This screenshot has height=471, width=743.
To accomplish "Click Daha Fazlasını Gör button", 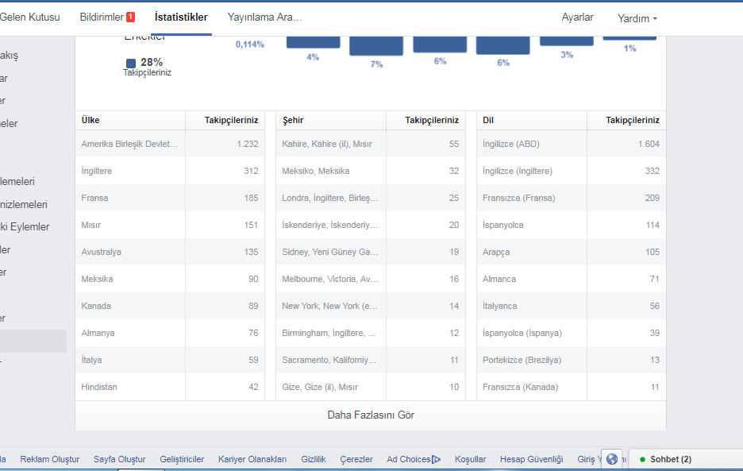I will (x=371, y=415).
